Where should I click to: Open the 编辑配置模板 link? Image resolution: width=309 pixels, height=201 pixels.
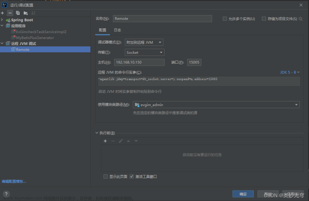[x=14, y=181]
